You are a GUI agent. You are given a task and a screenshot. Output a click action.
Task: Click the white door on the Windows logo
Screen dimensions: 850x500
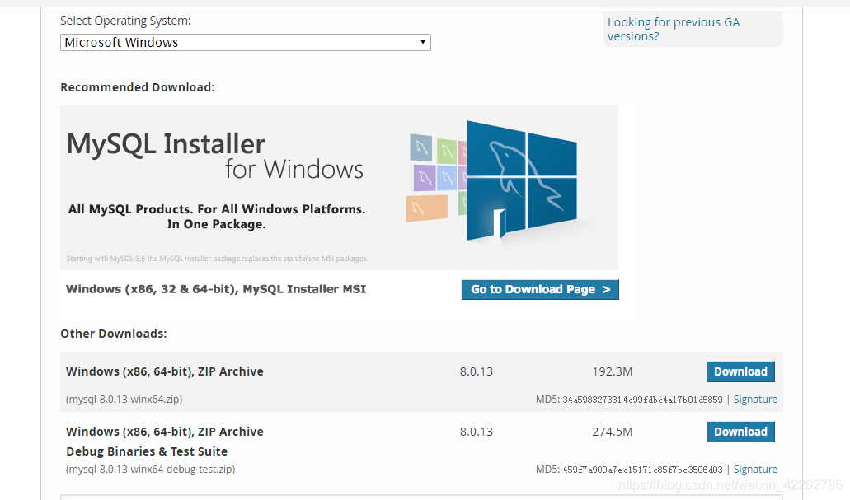[x=500, y=223]
